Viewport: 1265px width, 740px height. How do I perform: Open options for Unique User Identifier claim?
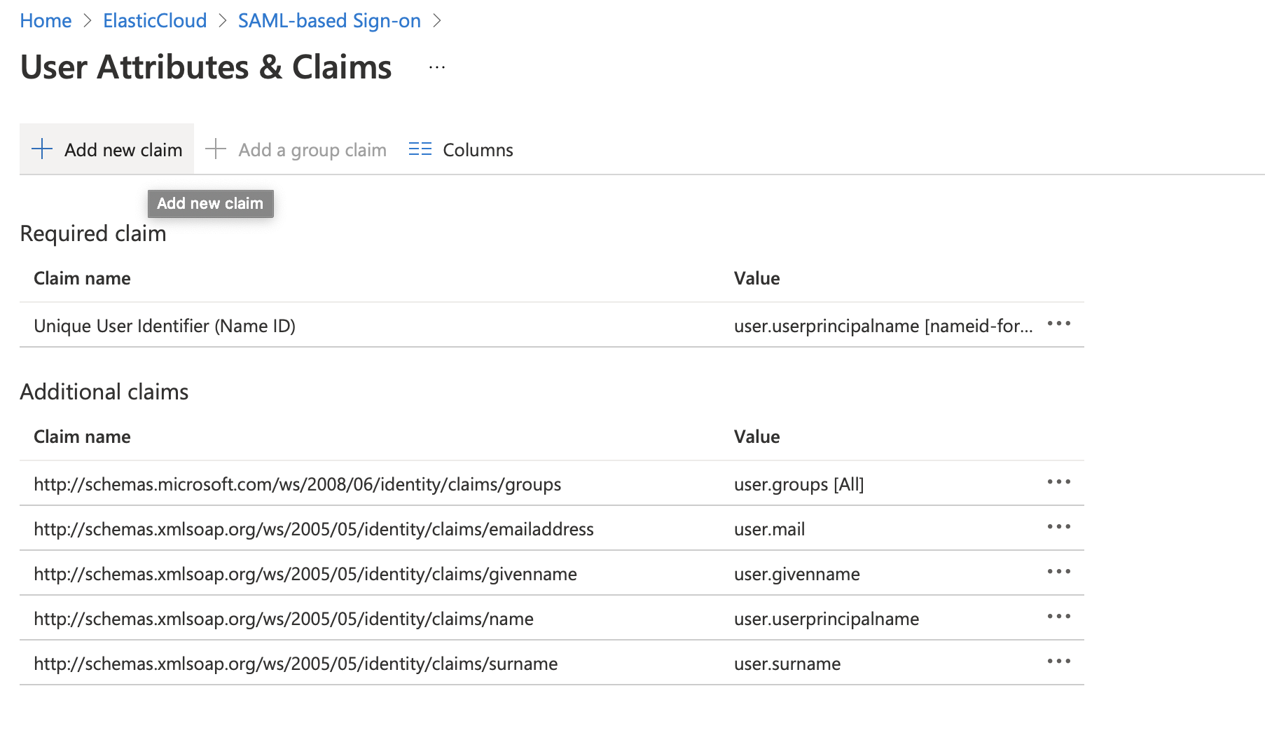pos(1058,324)
